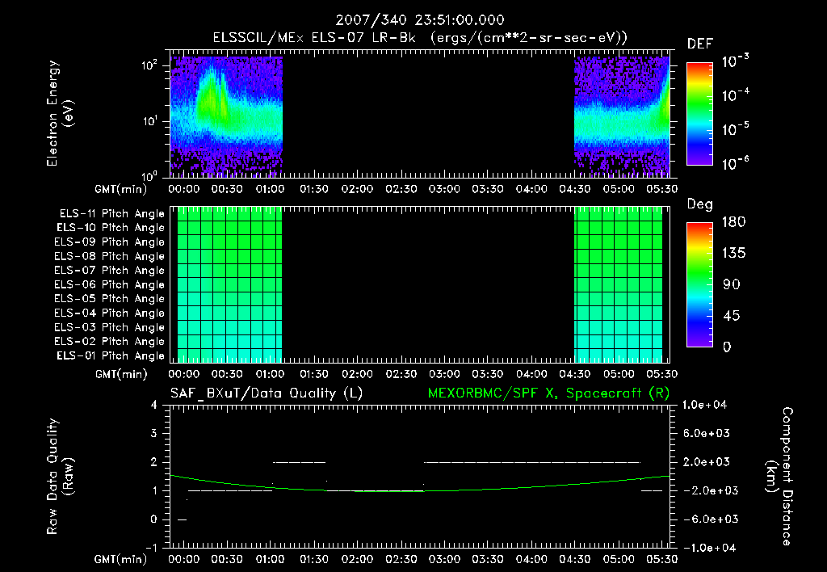Select the Deg legend title
The image size is (827, 572).
[x=700, y=204]
